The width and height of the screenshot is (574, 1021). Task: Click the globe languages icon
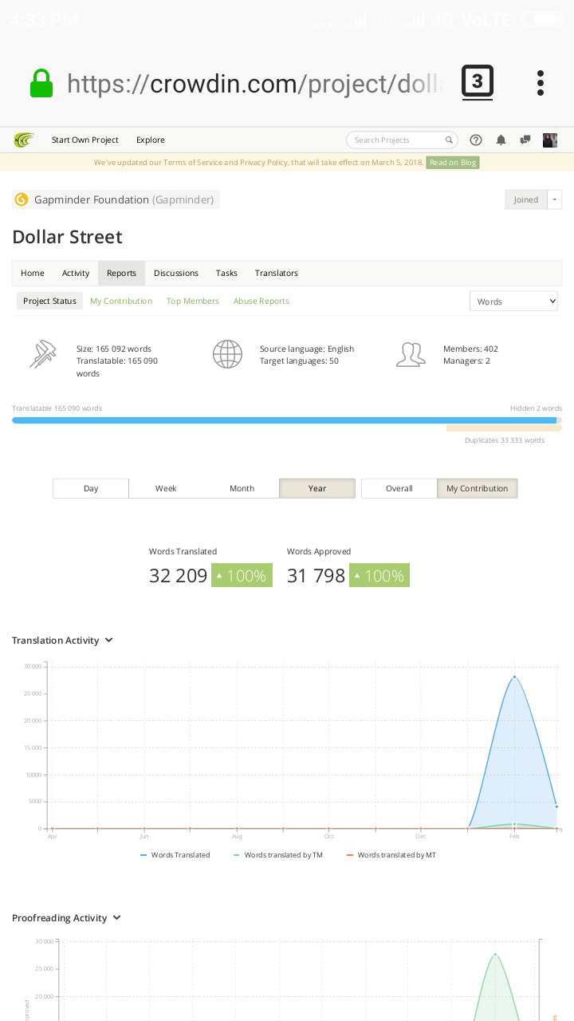[x=227, y=354]
